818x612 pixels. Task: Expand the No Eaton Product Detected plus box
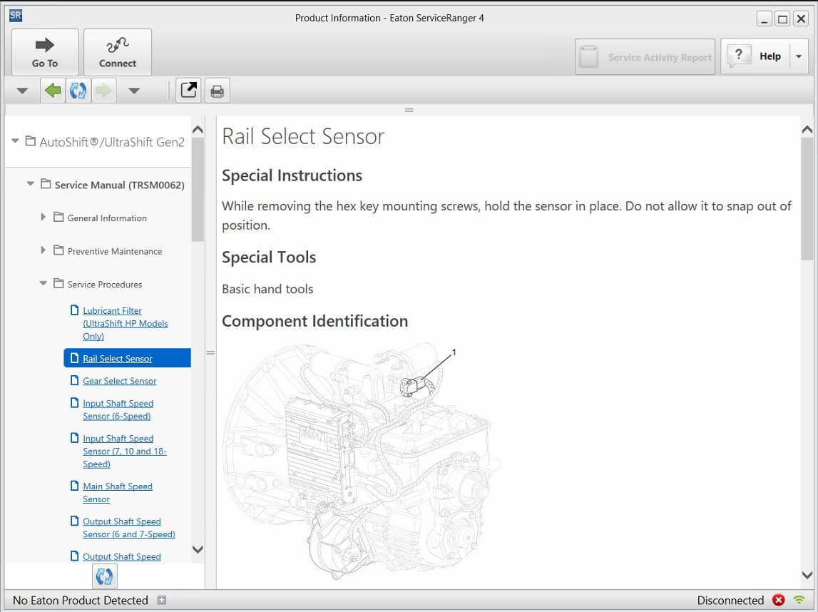[162, 601]
